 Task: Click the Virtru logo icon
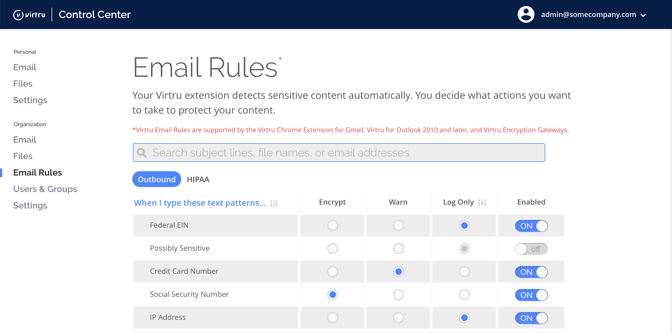29,15
